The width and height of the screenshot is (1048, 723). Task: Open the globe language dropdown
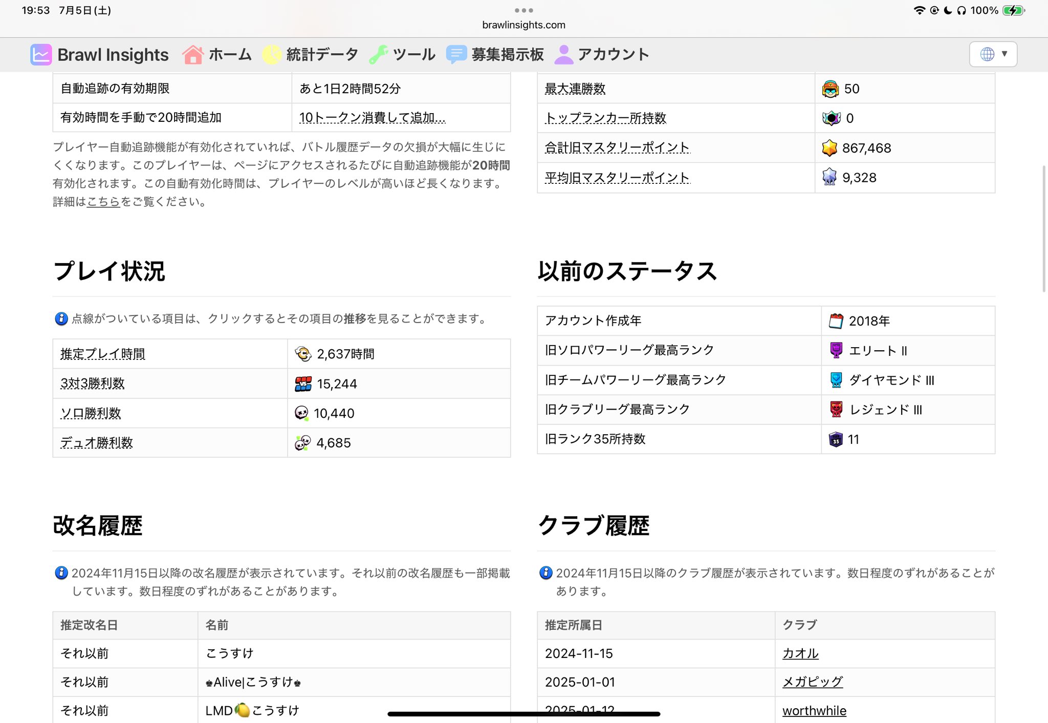[993, 54]
